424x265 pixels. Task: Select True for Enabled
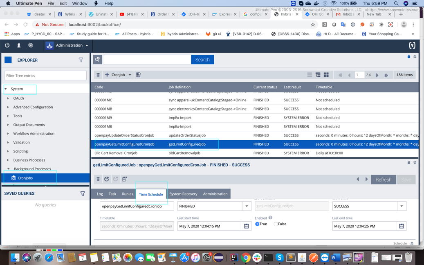tap(257, 224)
